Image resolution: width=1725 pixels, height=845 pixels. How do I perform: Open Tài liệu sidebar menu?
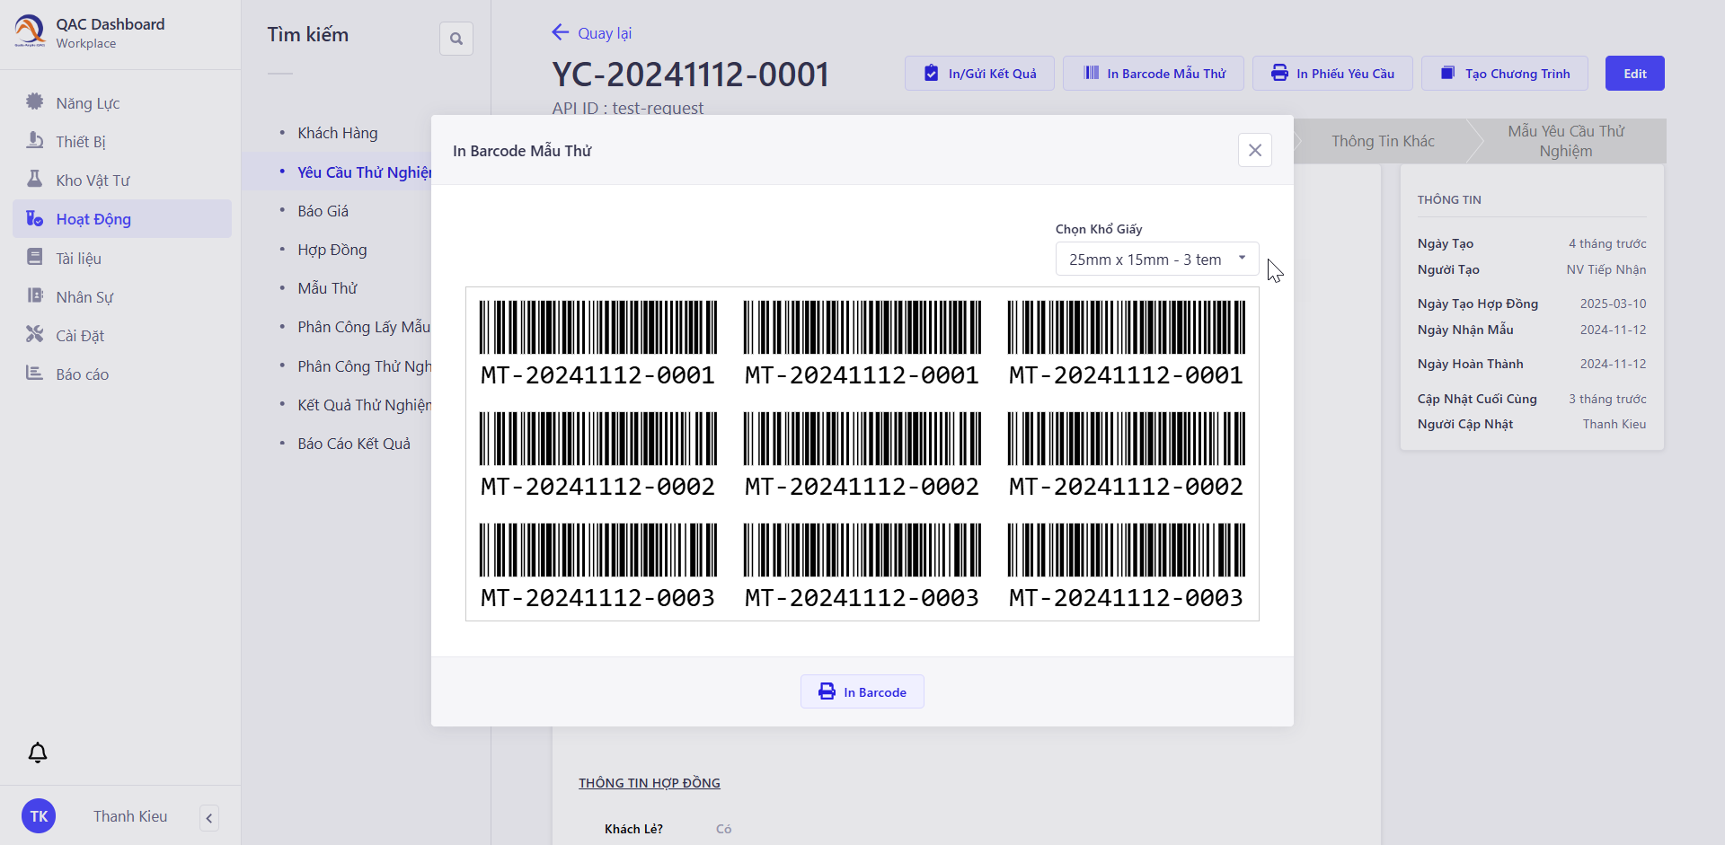tap(122, 258)
